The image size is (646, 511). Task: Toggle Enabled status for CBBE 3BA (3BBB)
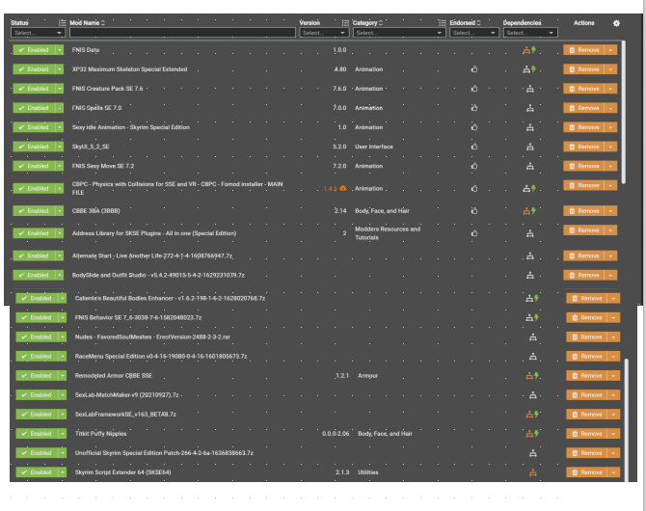[34, 211]
